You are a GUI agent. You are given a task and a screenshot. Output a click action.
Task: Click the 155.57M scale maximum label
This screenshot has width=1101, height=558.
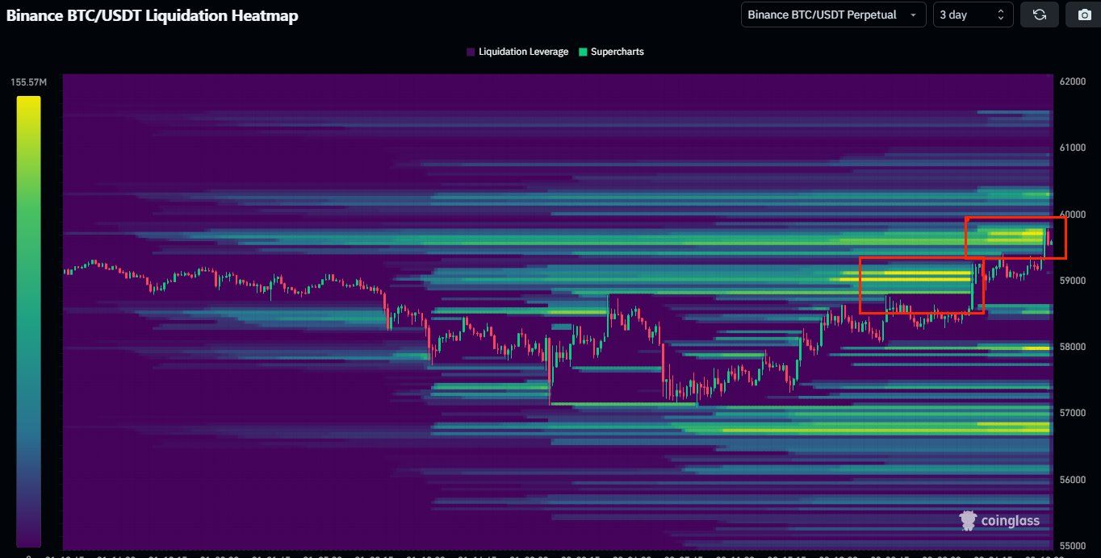[28, 82]
